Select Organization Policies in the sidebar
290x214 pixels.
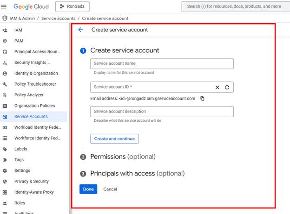point(34,106)
